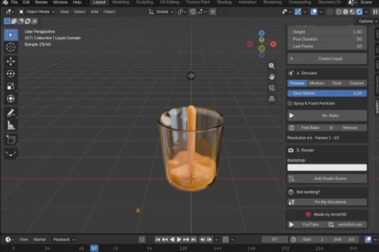The width and height of the screenshot is (379, 252).
Task: Select the Measure tool
Action: (x=11, y=125)
